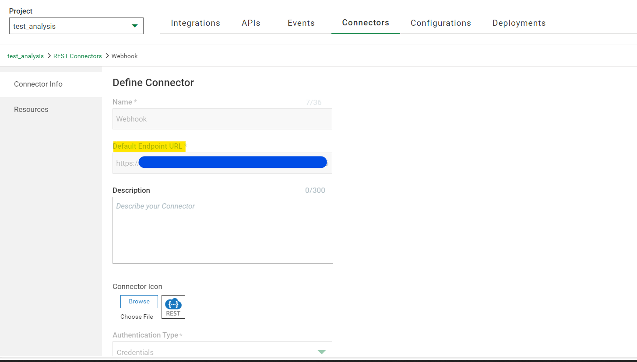Click Browse to choose a connector icon file
Screen dimensions: 637x362
point(139,301)
